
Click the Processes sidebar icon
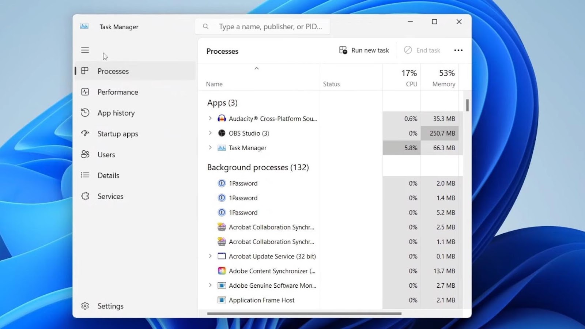tap(85, 71)
